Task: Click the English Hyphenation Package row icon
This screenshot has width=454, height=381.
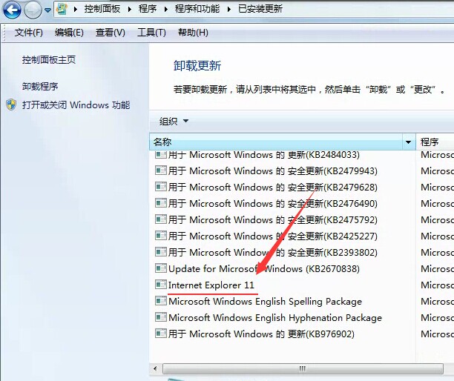Action: [x=161, y=317]
